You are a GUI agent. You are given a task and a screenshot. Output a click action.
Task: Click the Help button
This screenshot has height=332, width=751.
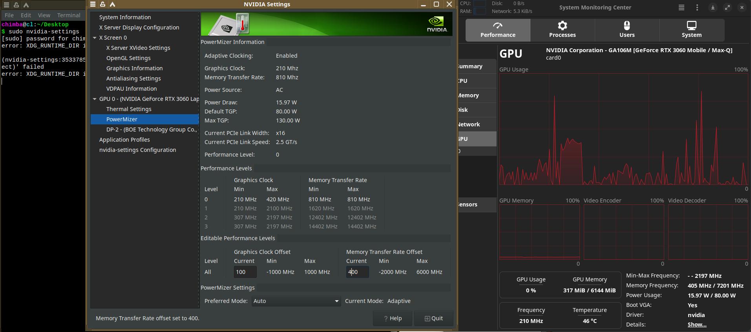(393, 318)
